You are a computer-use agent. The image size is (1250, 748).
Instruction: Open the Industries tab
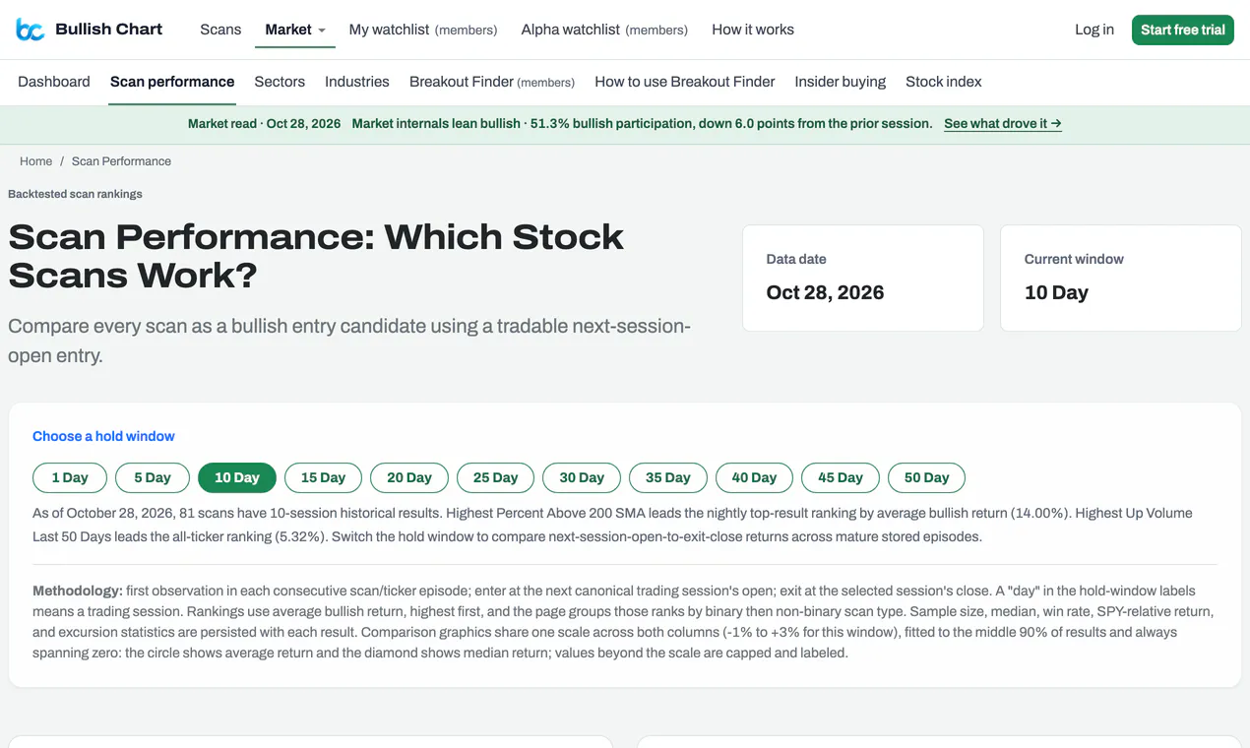point(357,82)
